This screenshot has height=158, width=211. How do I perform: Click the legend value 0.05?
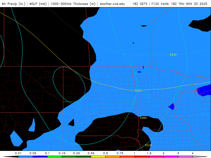point(33,153)
